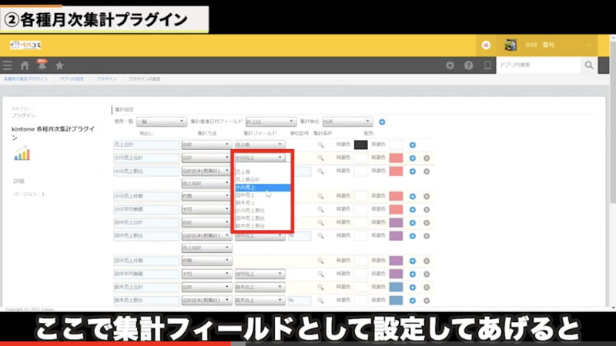Click the favorites star icon
Screen dimensions: 616x346
coord(59,65)
